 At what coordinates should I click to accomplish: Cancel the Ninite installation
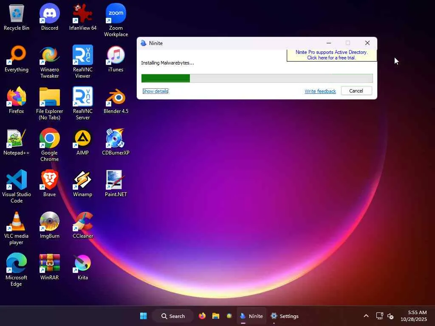point(356,91)
